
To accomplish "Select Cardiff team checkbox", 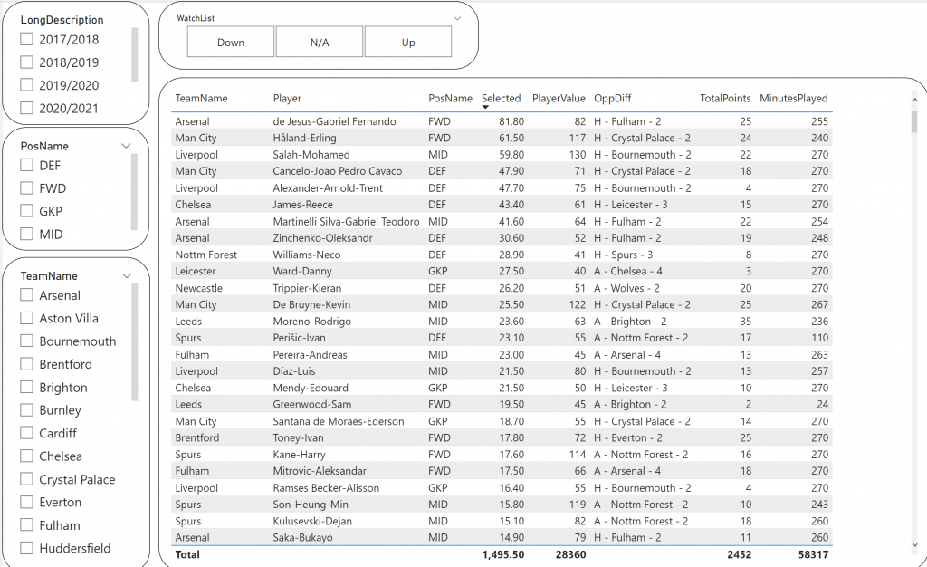I will pyautogui.click(x=26, y=433).
